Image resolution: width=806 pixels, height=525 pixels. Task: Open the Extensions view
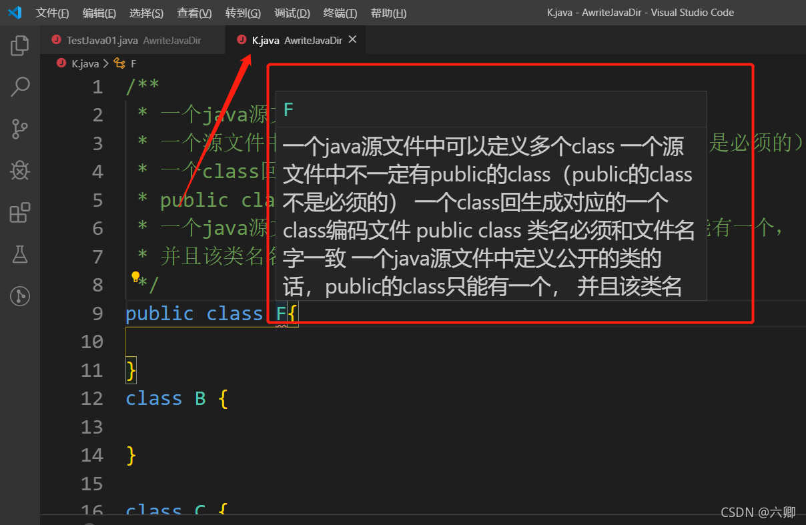pos(19,212)
